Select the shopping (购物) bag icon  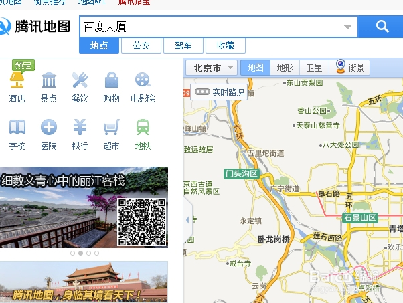(111, 80)
